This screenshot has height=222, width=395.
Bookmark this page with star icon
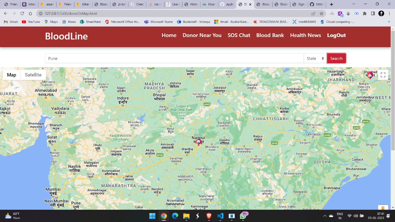click(322, 14)
